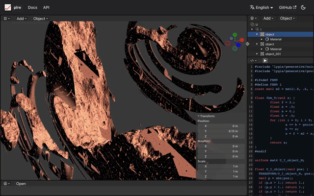314x196 pixels.
Task: Select the U collection in outliner
Action: pos(257,24)
